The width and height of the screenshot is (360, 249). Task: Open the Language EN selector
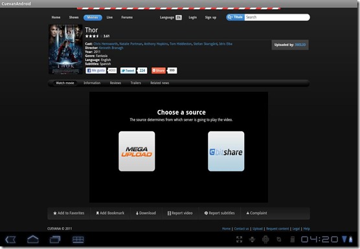point(170,17)
